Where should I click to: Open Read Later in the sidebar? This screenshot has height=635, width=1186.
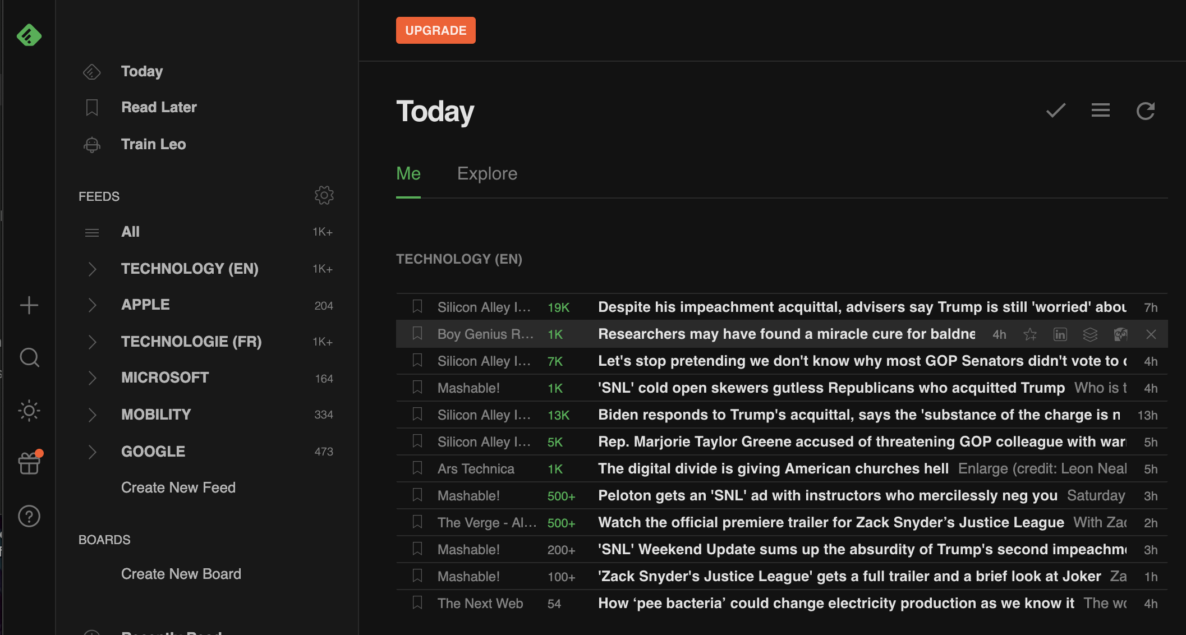click(x=159, y=107)
